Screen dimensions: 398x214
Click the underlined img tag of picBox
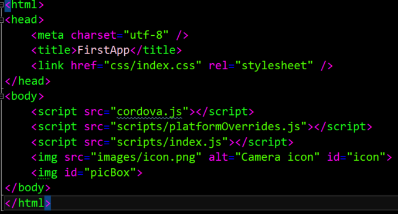pyautogui.click(x=47, y=173)
